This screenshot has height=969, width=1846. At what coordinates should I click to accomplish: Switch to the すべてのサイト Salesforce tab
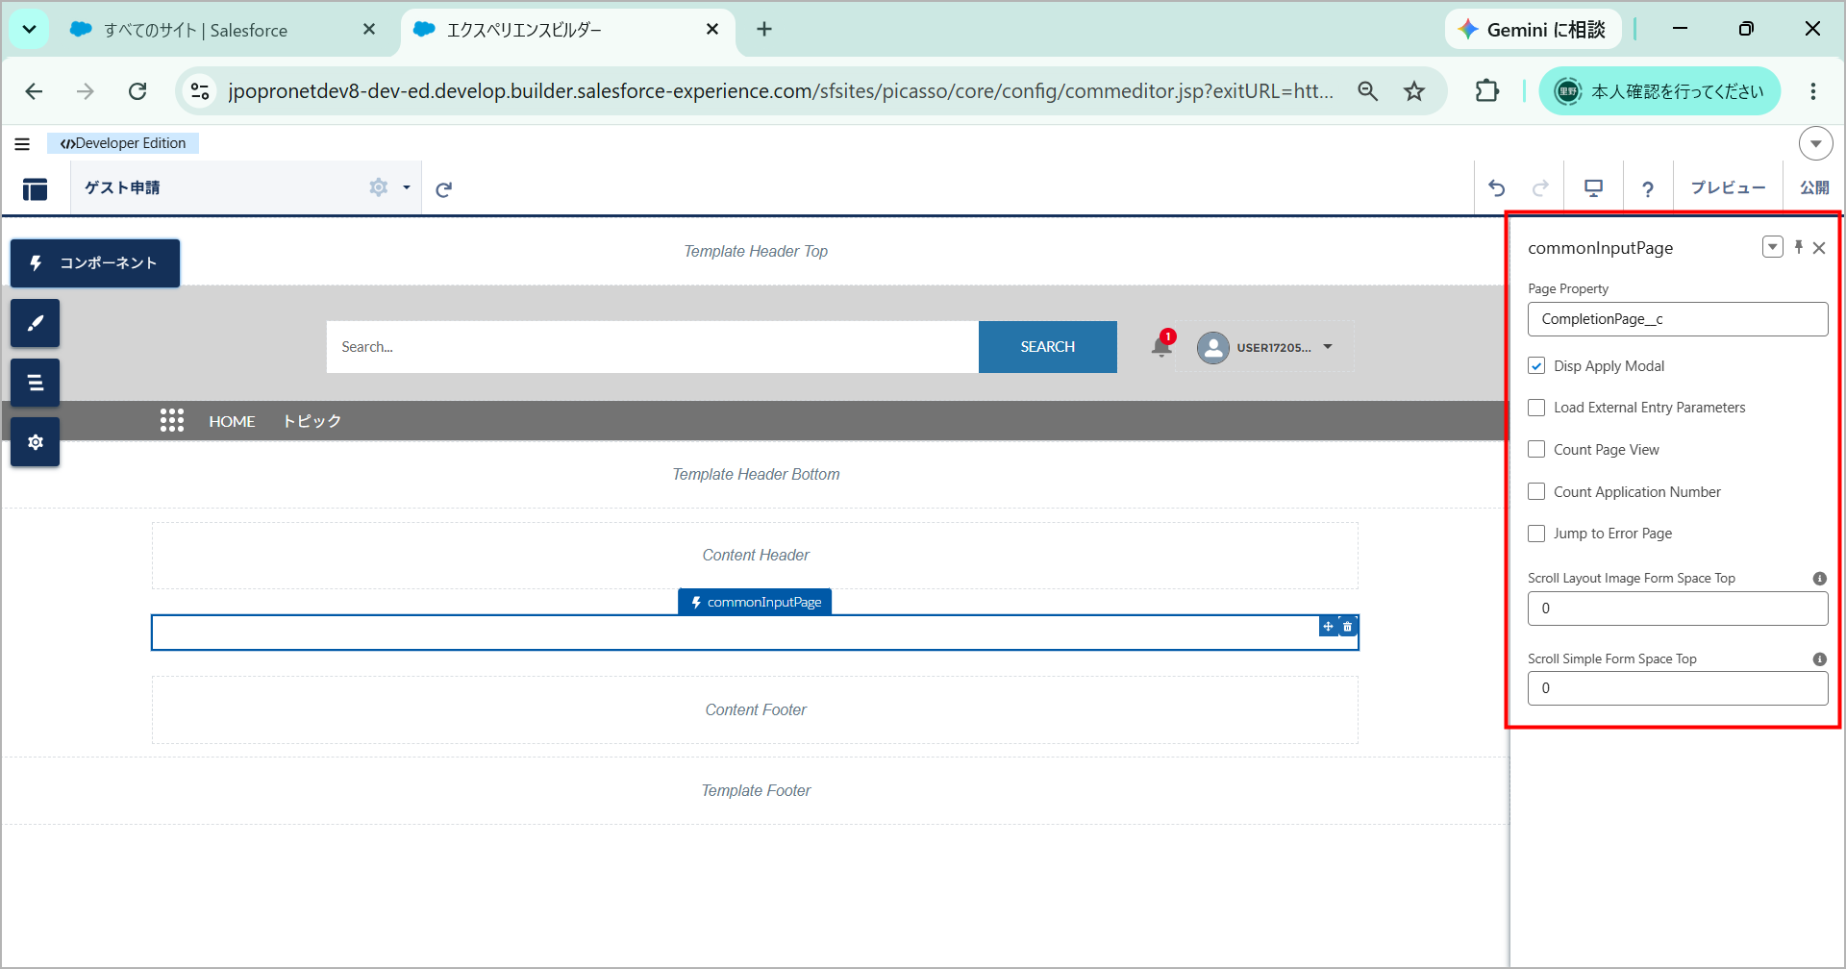[x=196, y=30]
